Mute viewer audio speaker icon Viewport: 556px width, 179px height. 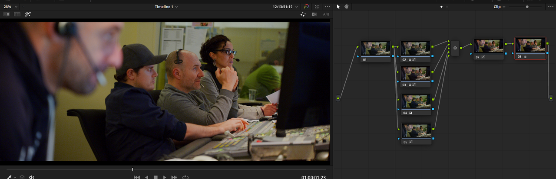pos(31,177)
